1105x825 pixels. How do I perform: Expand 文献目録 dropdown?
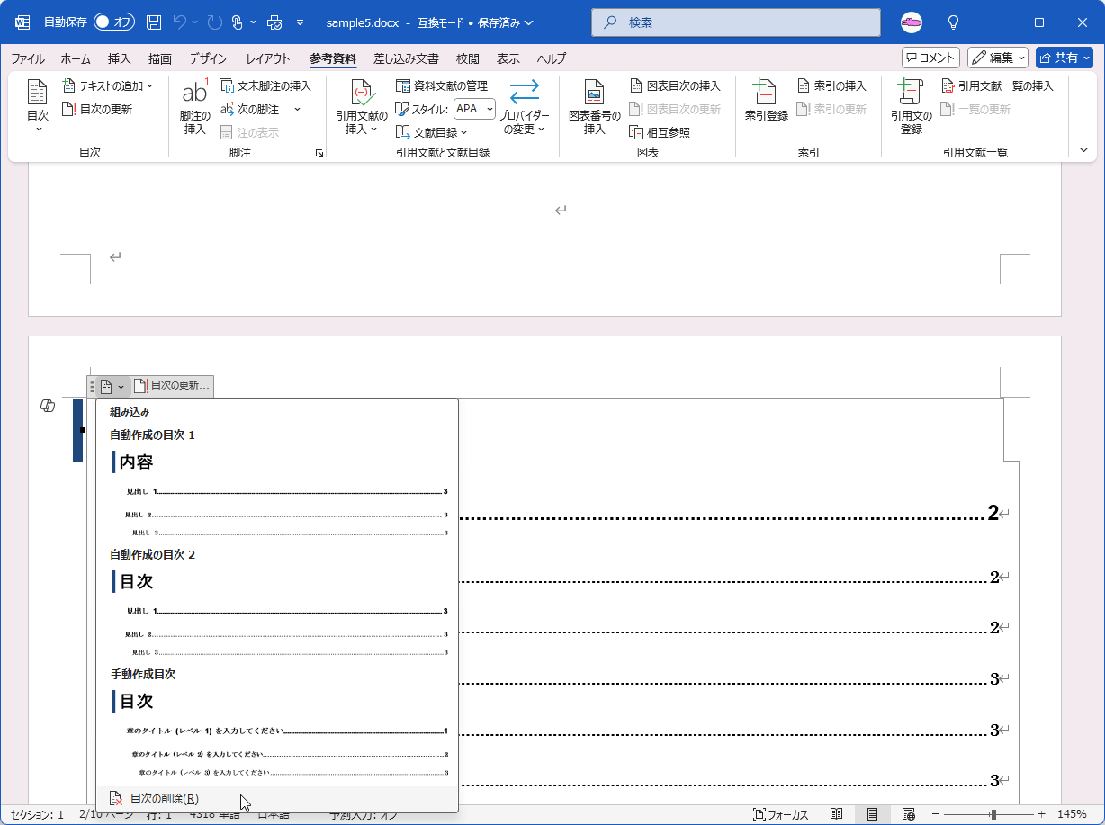point(431,132)
